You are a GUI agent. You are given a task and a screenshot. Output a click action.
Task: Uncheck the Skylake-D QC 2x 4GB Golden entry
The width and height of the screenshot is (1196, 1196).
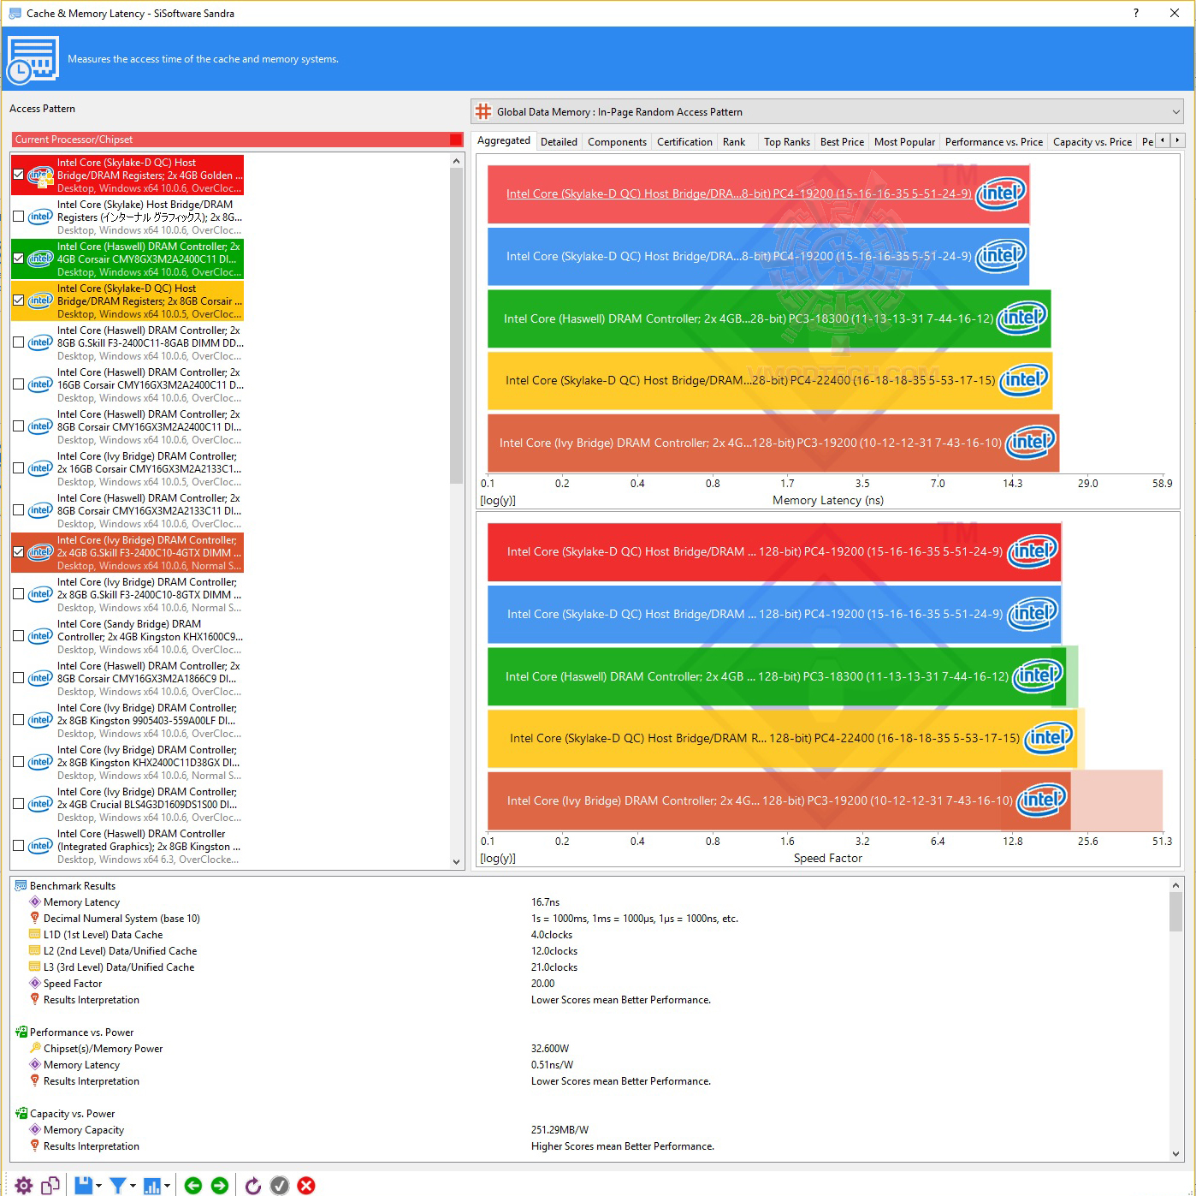pyautogui.click(x=19, y=175)
